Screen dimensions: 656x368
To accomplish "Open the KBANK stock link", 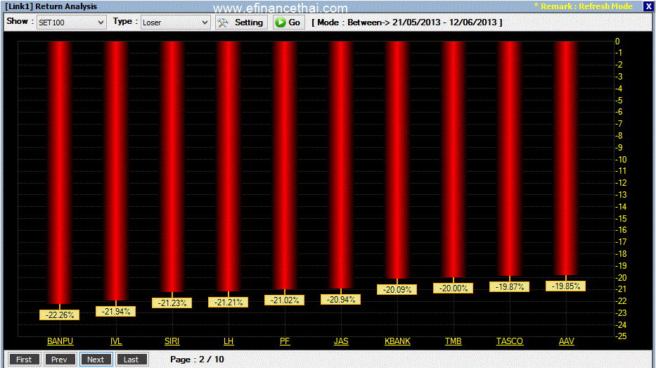I will click(397, 341).
